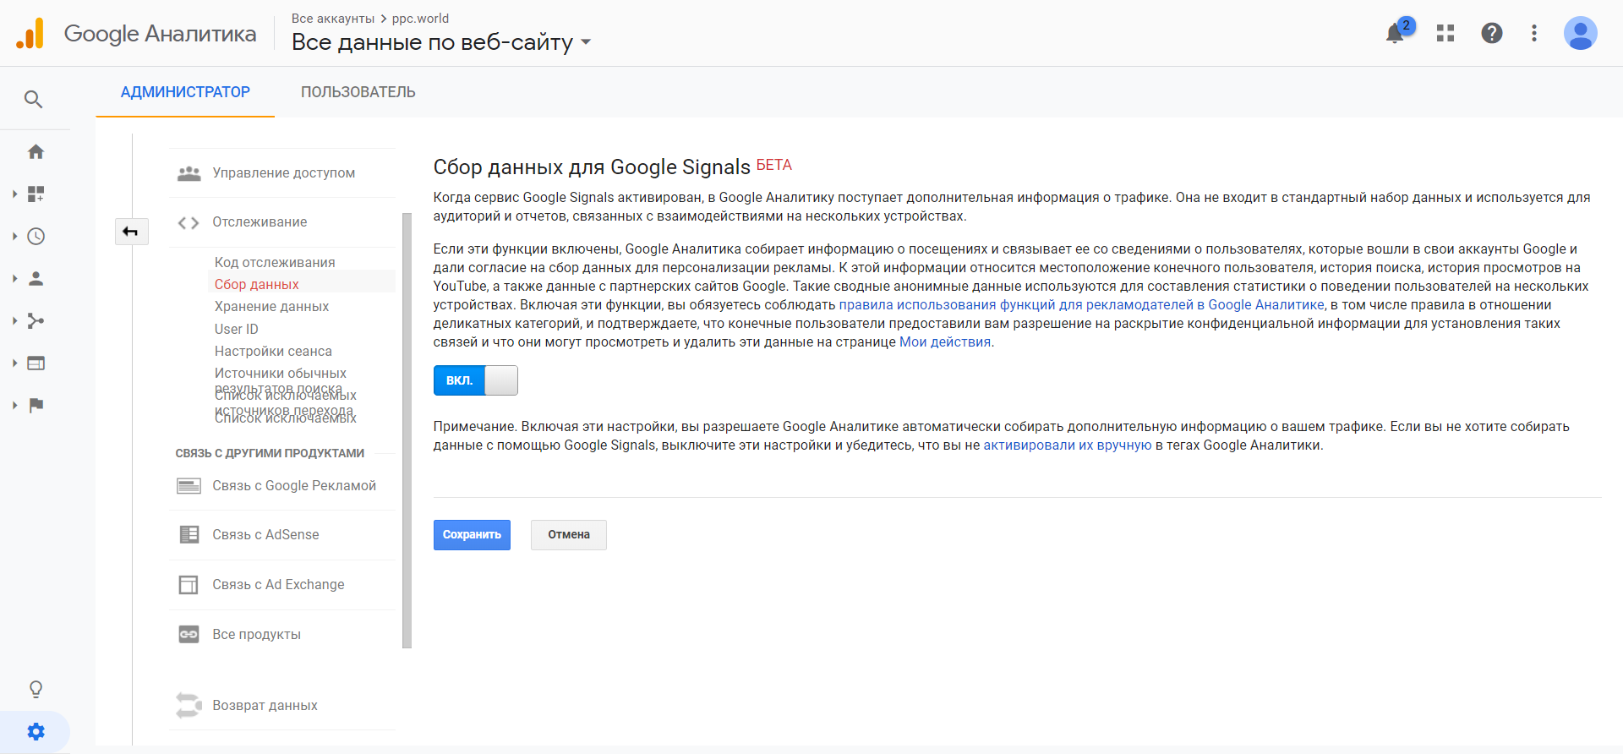The height and width of the screenshot is (754, 1623).
Task: Click the back arrow button beside column
Action: coord(131,232)
